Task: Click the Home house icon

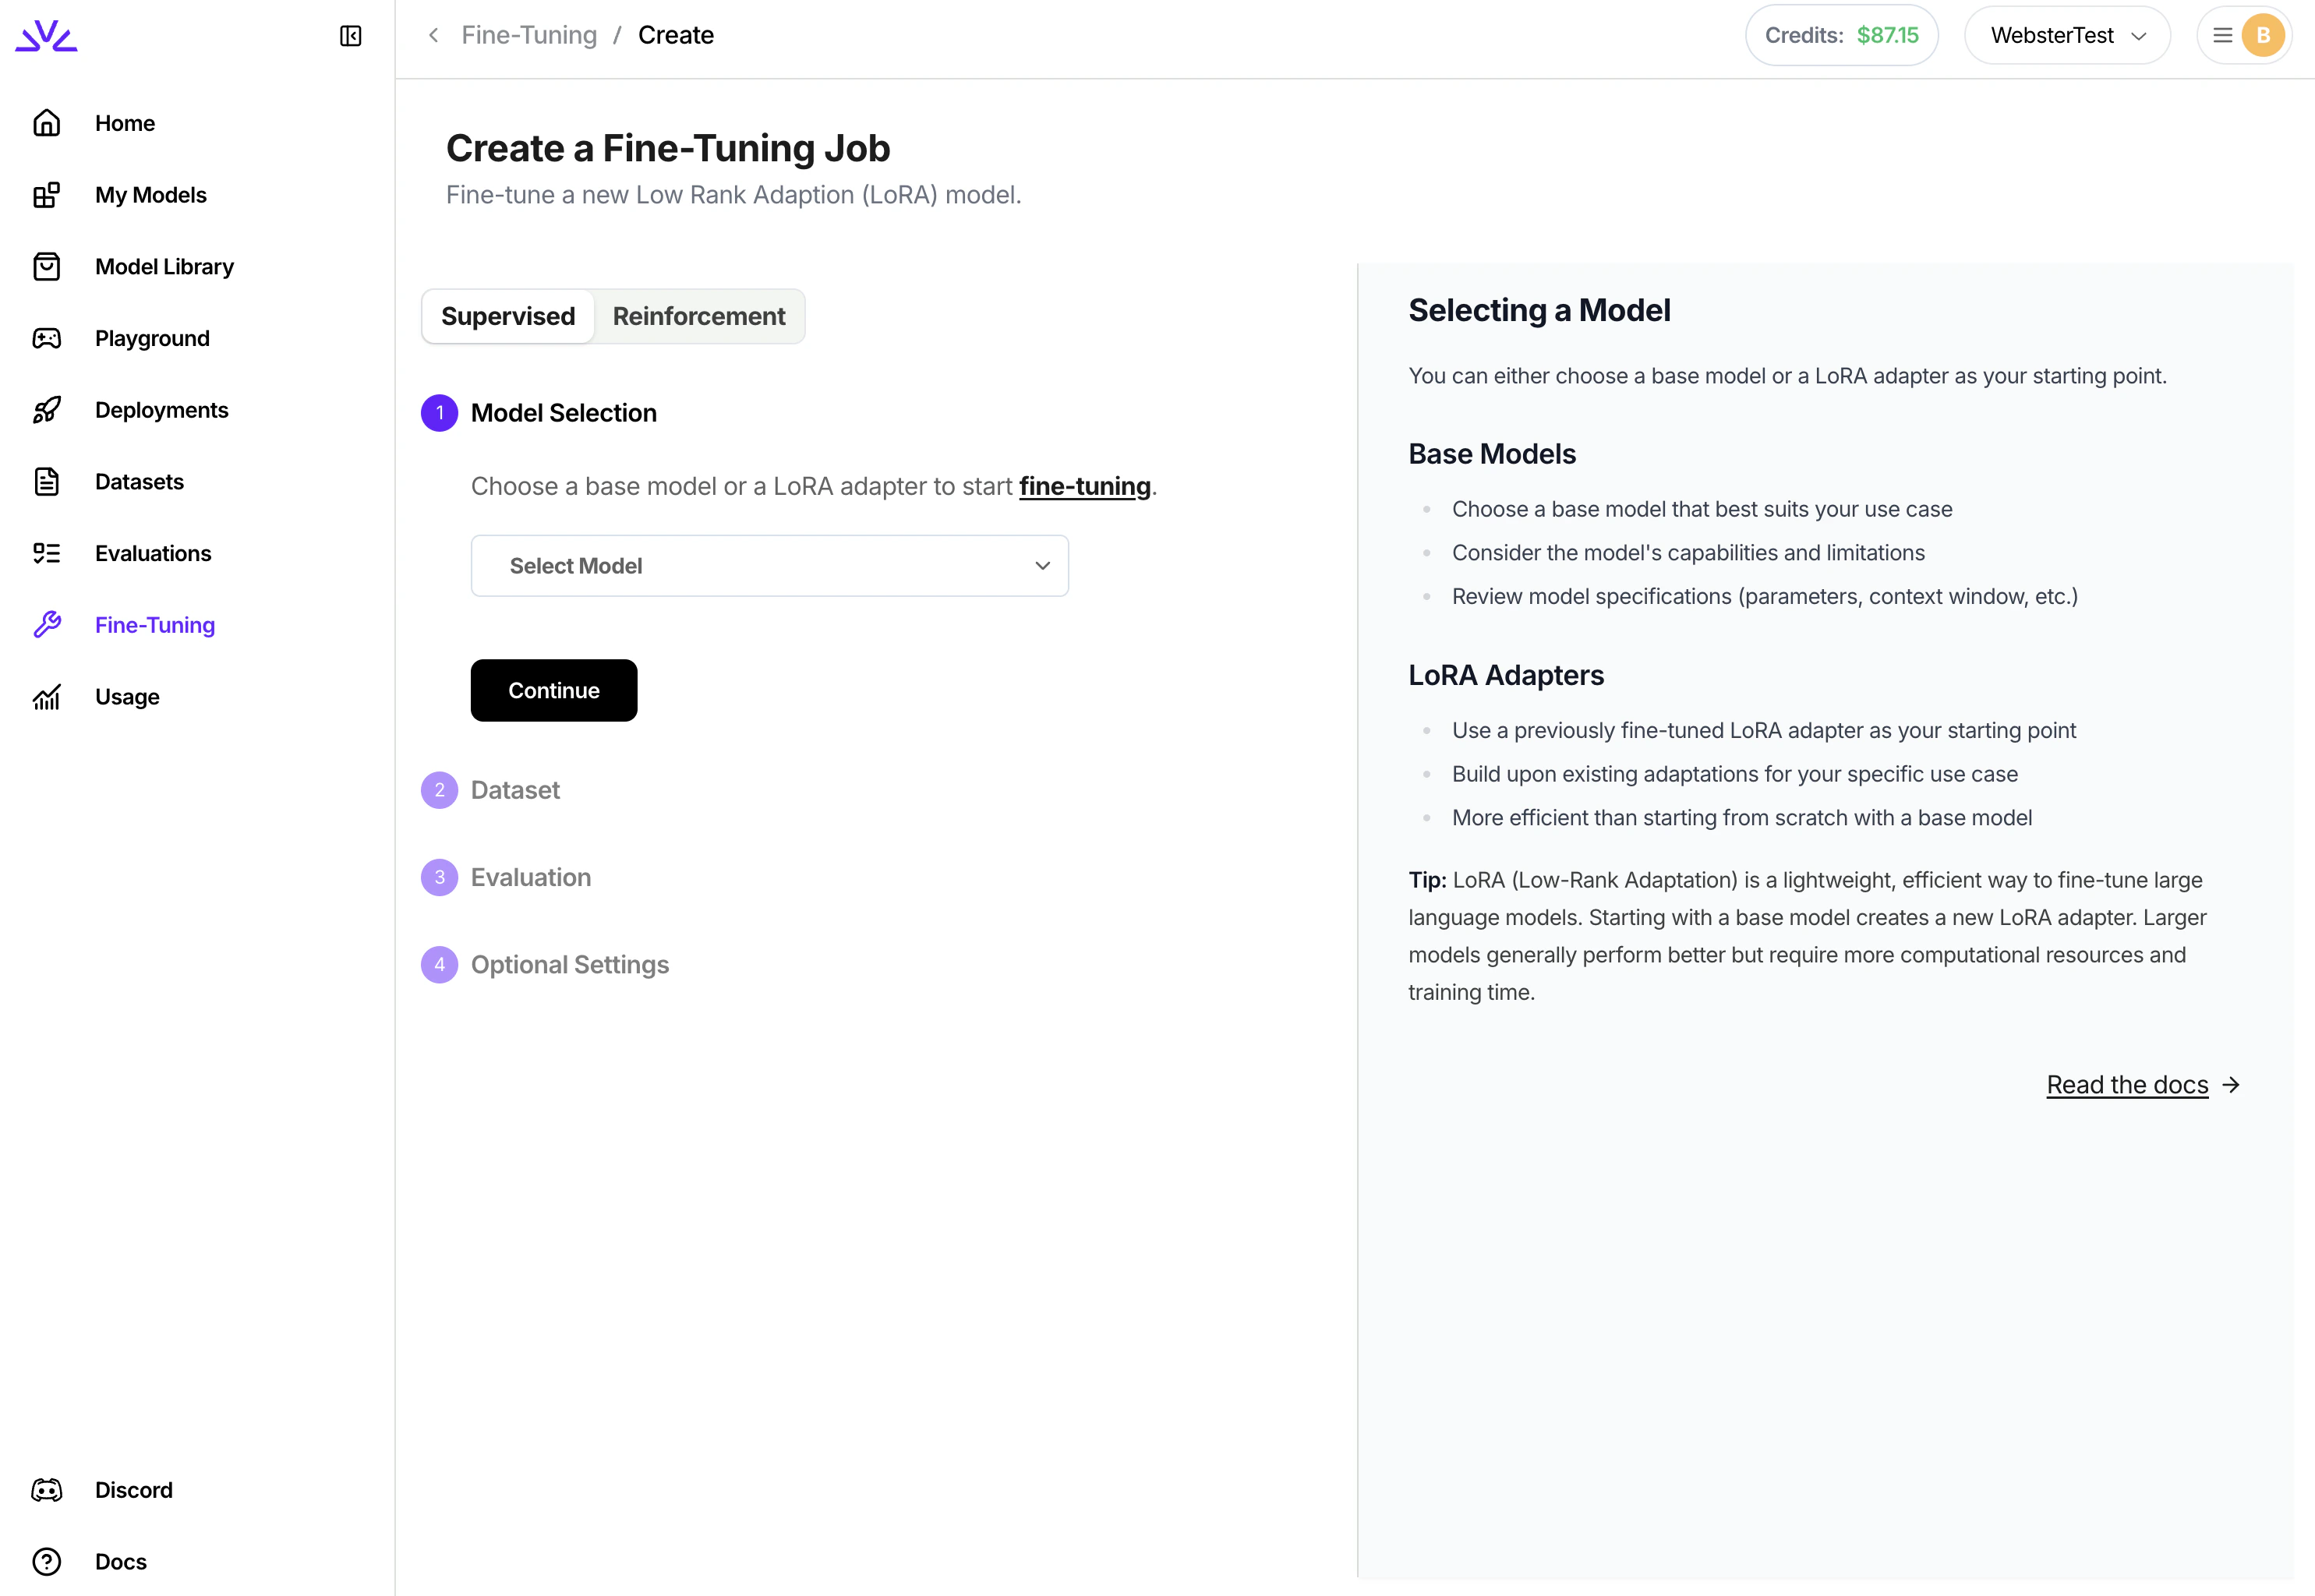Action: tap(47, 123)
